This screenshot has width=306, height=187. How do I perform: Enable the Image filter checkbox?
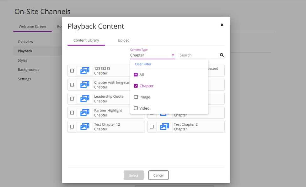tap(136, 97)
